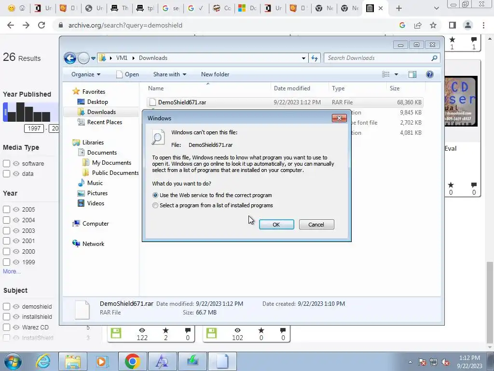The width and height of the screenshot is (494, 371).
Task: Click the search magnifier in Search Downloads box
Action: 434,58
